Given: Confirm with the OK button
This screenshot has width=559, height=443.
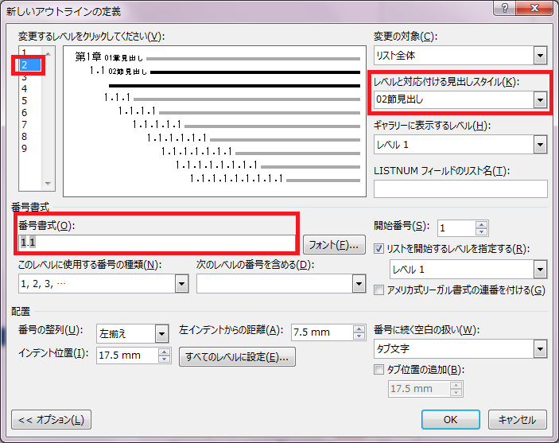Looking at the screenshot, I should pos(451,420).
